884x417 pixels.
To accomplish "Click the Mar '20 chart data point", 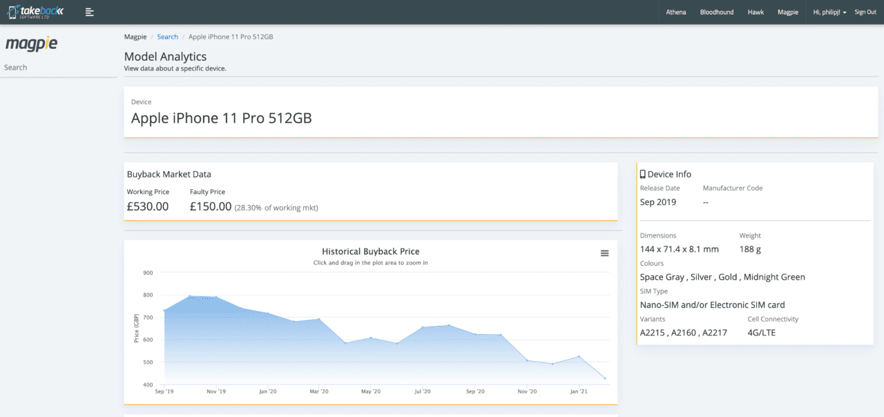I will point(318,319).
